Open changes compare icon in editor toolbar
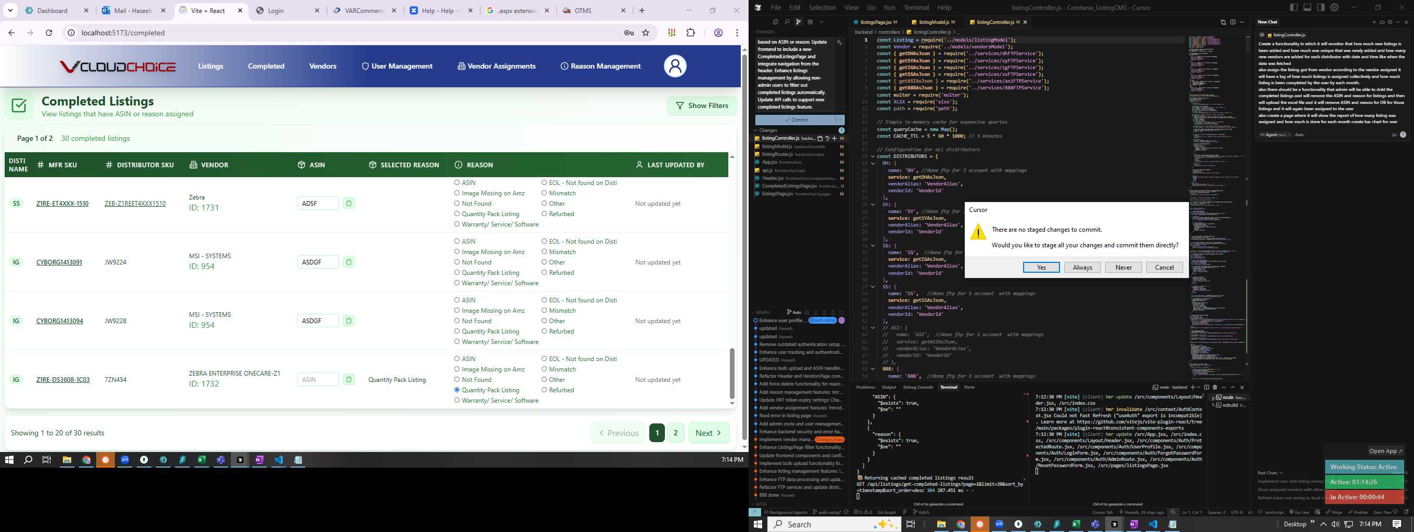This screenshot has width=1414, height=532. tap(1224, 22)
